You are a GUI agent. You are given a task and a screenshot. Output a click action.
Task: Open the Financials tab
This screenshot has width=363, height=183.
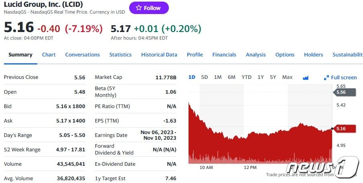click(x=224, y=55)
